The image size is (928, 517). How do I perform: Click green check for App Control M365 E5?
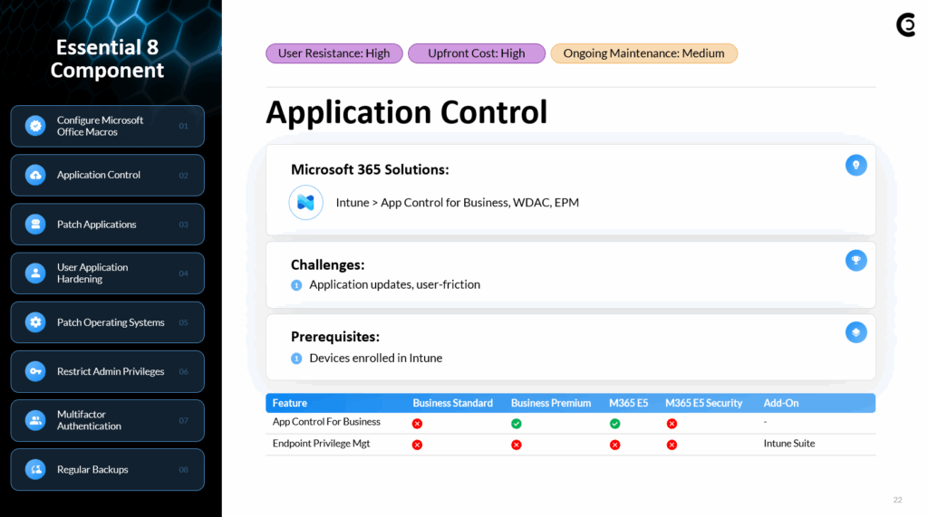point(615,424)
